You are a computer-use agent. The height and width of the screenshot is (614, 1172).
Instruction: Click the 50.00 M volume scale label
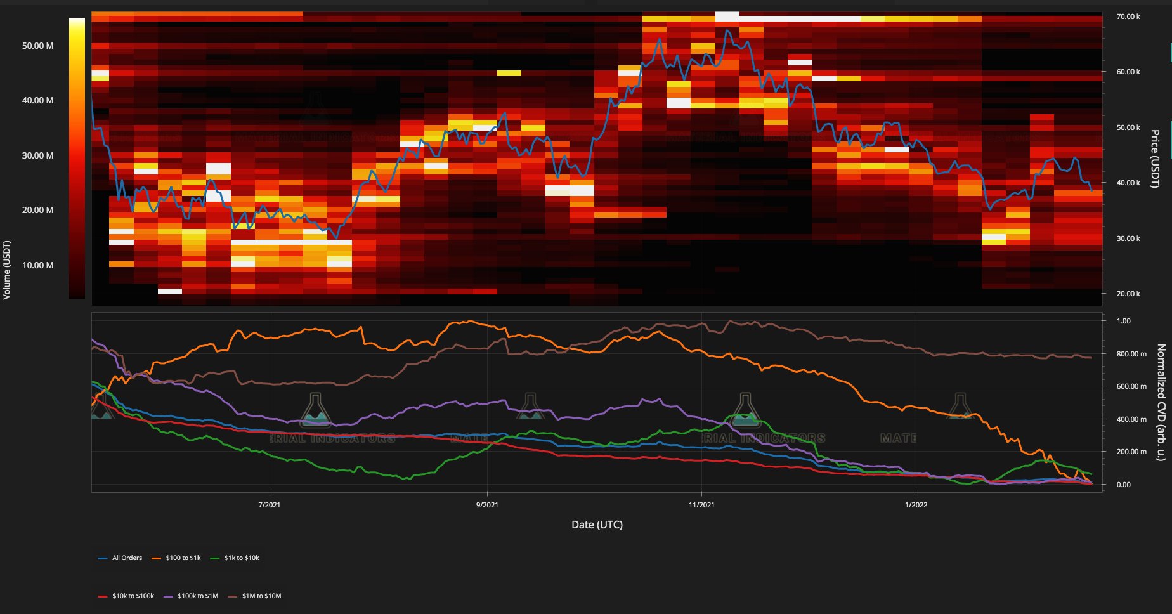(37, 46)
